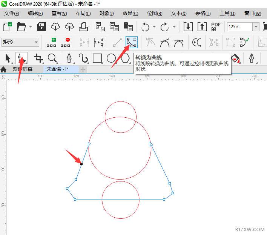Select the Rectangle tool
This screenshot has width=267, height=235.
point(97,58)
